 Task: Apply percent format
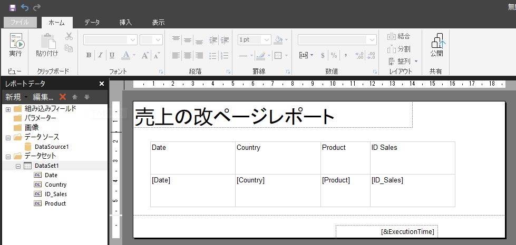click(x=334, y=55)
